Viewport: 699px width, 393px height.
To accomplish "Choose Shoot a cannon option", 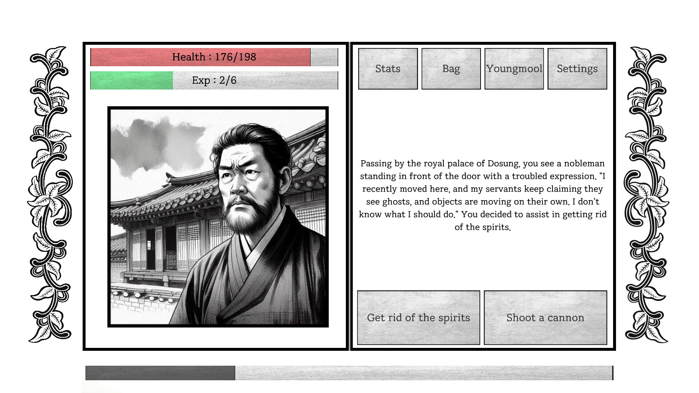I will (545, 318).
